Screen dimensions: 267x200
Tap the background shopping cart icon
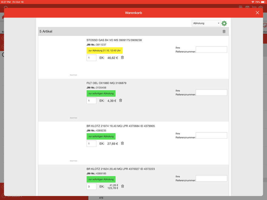click(x=254, y=7)
